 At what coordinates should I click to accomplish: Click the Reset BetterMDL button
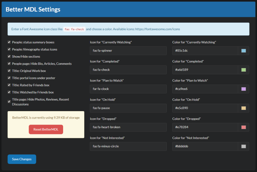pyautogui.click(x=46, y=129)
